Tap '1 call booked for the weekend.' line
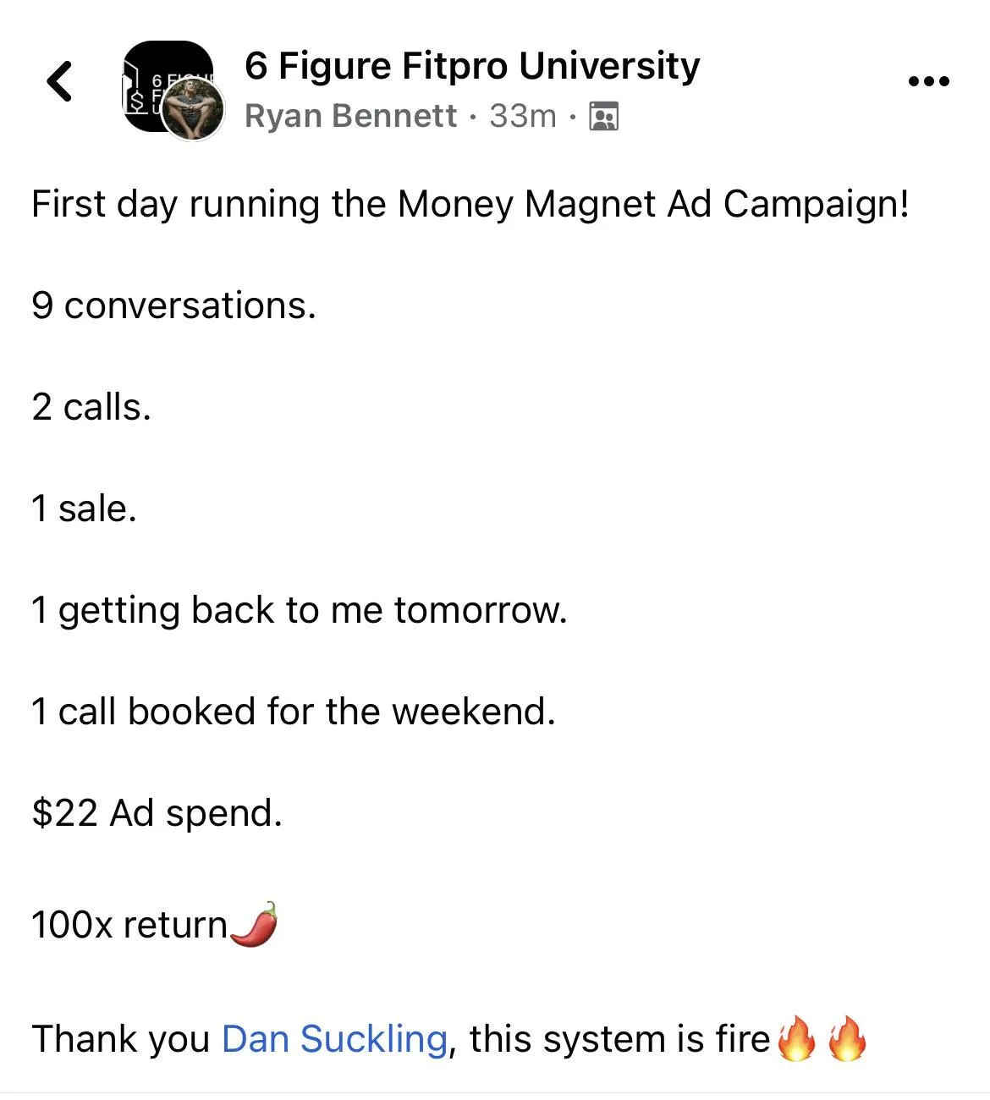This screenshot has height=1100, width=990. pos(294,712)
